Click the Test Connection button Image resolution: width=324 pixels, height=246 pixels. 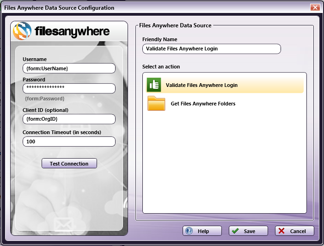coord(69,164)
